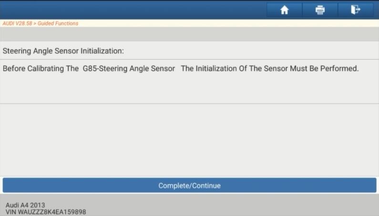Image resolution: width=379 pixels, height=216 pixels.
Task: Tap the Before Calibrating instruction text
Action: click(x=181, y=69)
